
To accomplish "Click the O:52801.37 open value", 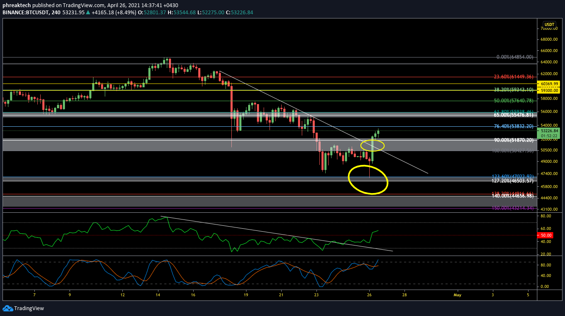I will click(152, 12).
